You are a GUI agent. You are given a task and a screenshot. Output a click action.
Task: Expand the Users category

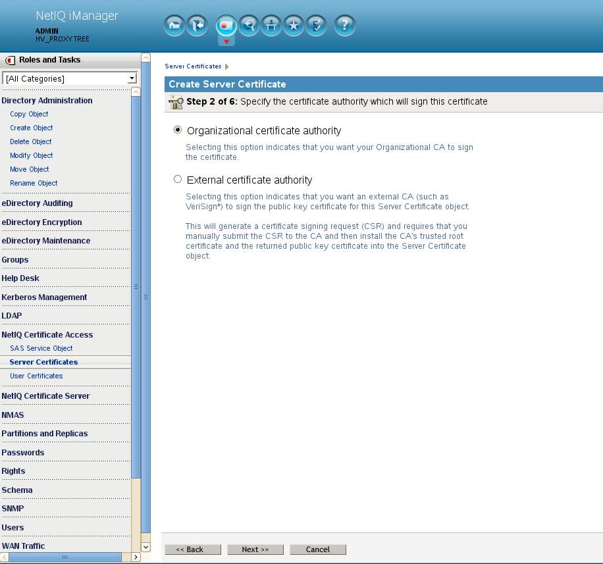pos(13,528)
